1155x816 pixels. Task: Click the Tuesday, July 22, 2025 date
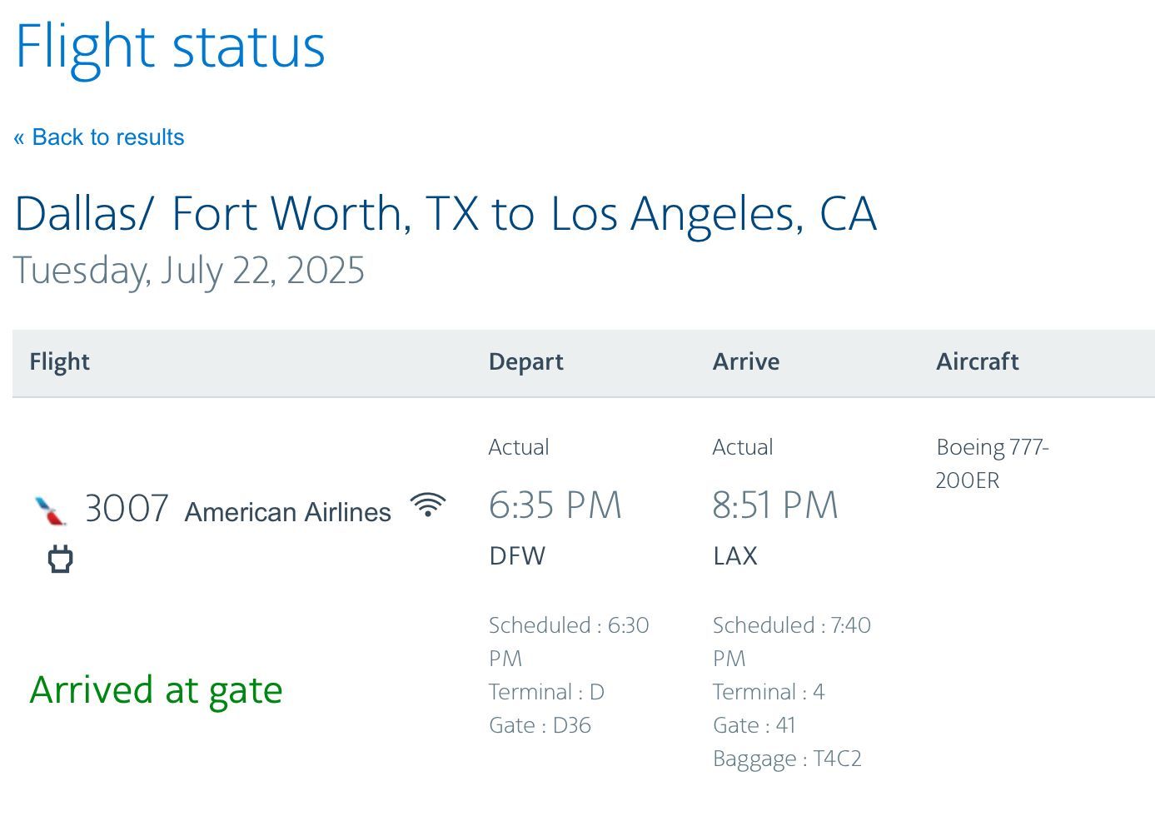pyautogui.click(x=189, y=271)
